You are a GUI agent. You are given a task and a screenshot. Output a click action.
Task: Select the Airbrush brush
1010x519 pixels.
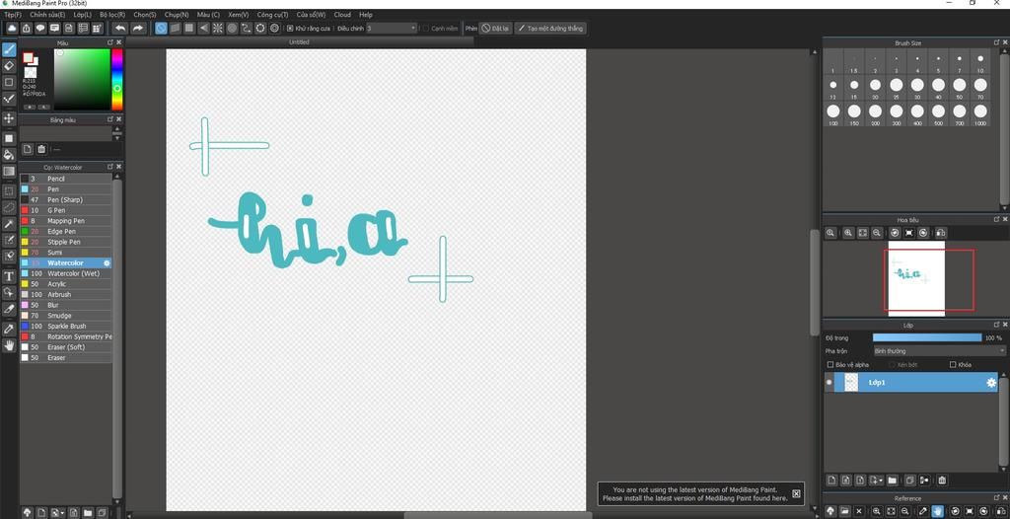coord(66,295)
